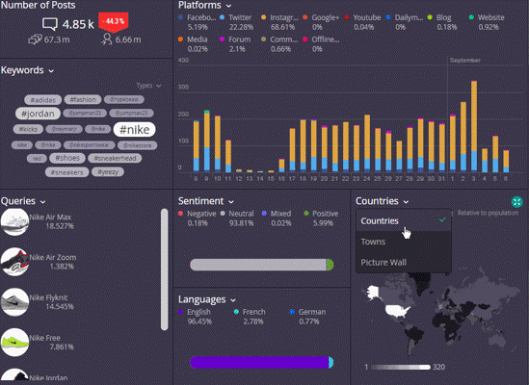Click the countries map gradient legend

point(401,367)
